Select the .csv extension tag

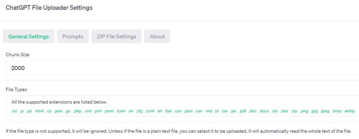199,111
